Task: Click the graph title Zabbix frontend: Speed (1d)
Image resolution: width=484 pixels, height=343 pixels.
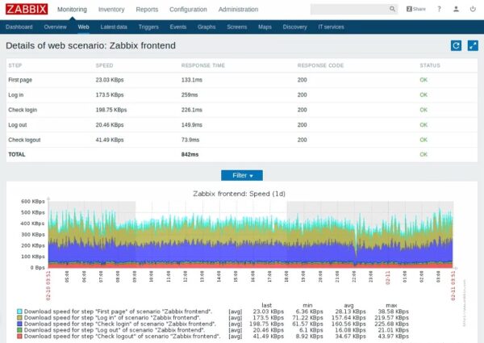Action: pyautogui.click(x=240, y=194)
